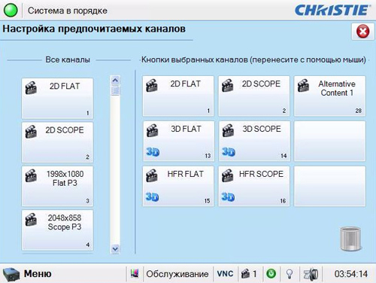Click the trash bin icon
The width and height of the screenshot is (376, 283).
[x=351, y=239]
